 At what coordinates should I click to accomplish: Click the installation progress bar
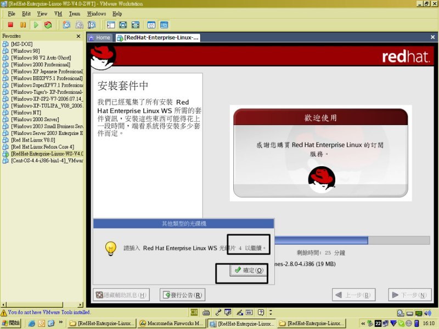pos(352,240)
